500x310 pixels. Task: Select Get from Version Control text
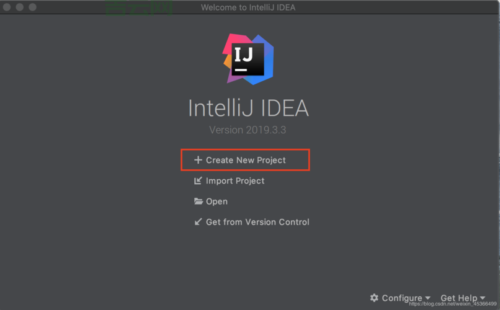(257, 222)
